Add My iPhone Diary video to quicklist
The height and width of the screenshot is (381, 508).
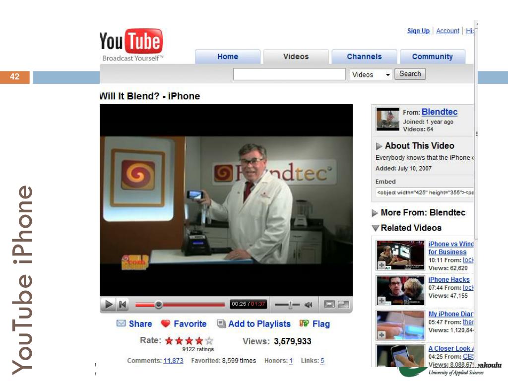382,335
